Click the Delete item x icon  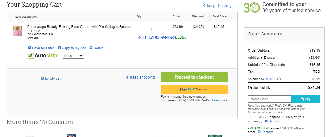click(x=91, y=48)
